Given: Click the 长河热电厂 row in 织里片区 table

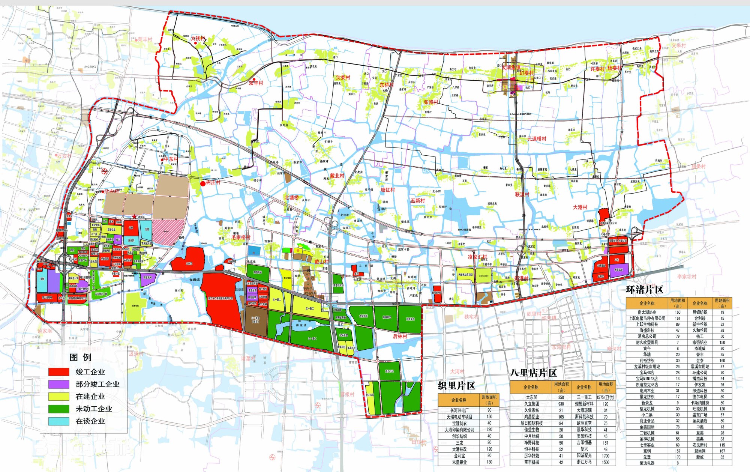Looking at the screenshot, I should [459, 410].
